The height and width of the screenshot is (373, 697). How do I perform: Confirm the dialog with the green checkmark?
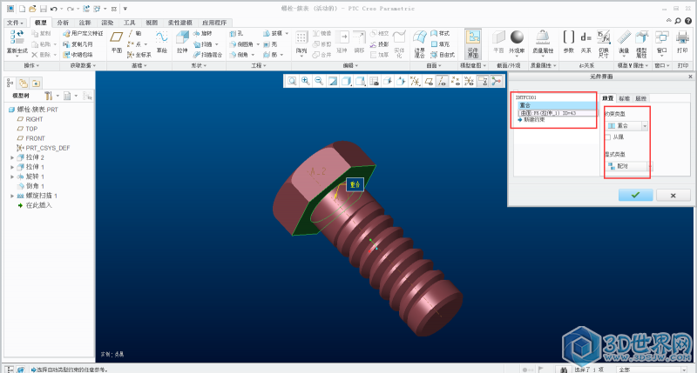(x=636, y=195)
